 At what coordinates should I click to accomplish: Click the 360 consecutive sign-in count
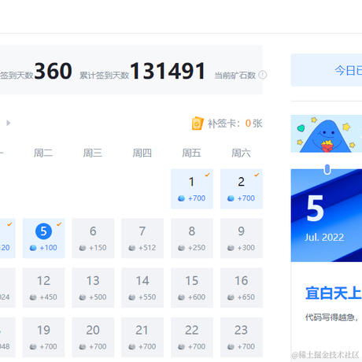click(x=53, y=71)
